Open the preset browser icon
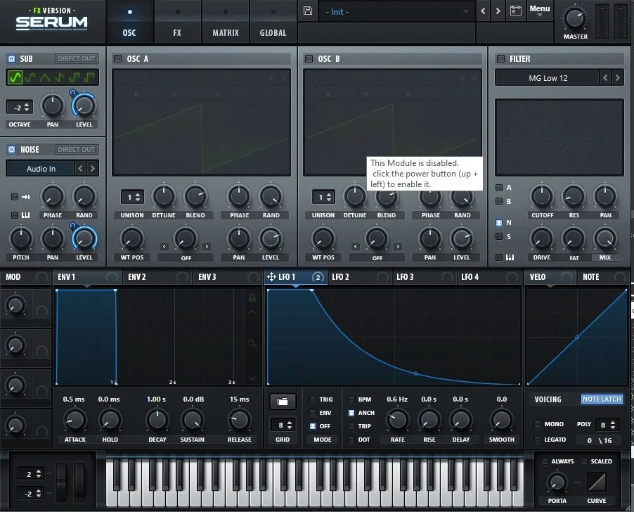Screen dimensions: 634x512 click(516, 11)
